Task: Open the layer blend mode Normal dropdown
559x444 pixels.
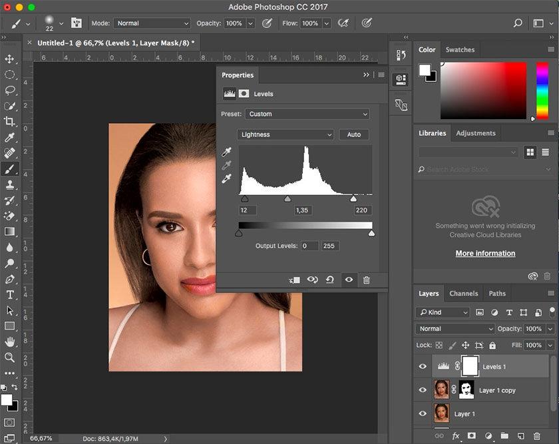Action: coord(455,329)
